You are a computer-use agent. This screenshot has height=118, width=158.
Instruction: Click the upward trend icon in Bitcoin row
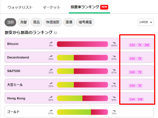[x=51, y=43]
